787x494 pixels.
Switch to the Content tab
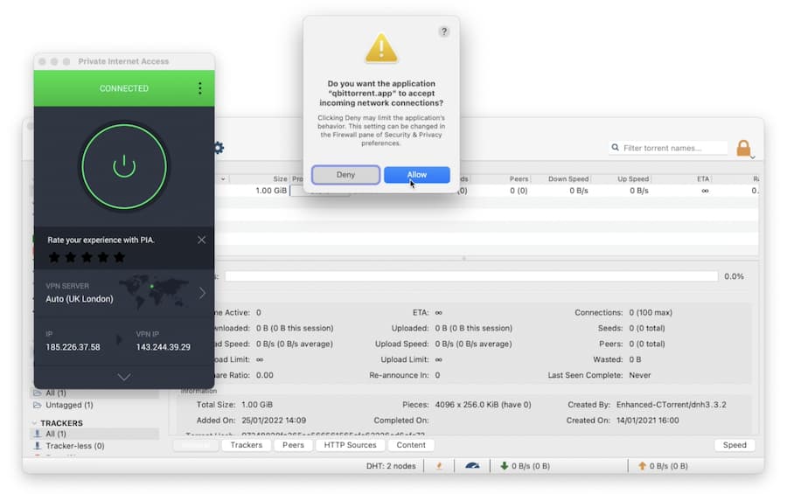click(x=411, y=445)
